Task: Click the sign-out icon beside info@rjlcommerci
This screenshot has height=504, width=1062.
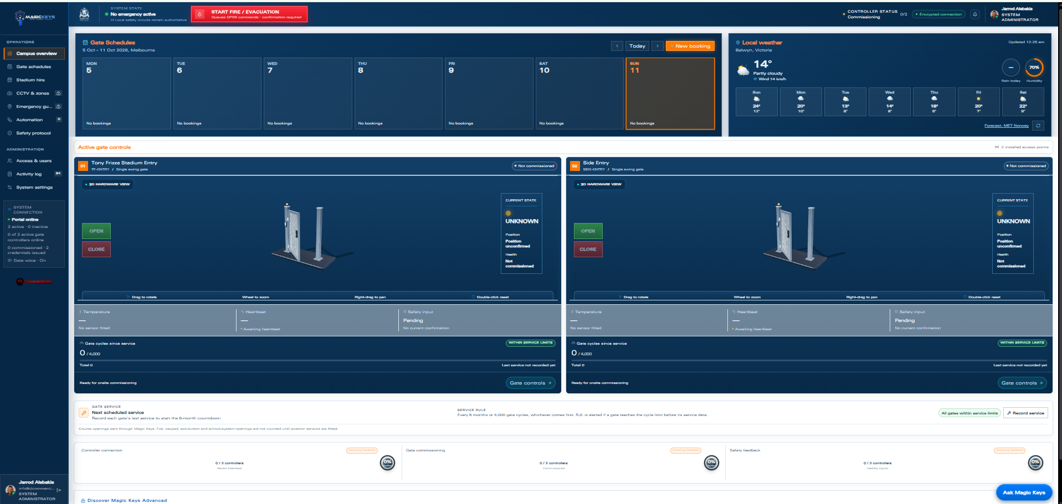Action: (59, 490)
